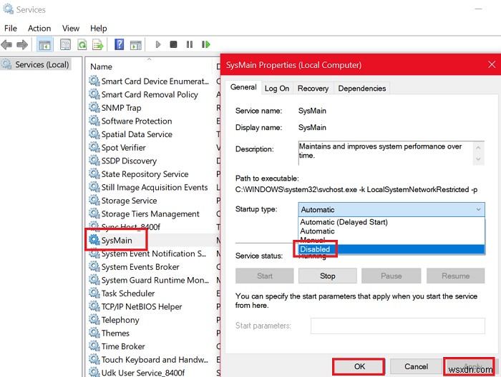Switch to the Log On tab

(277, 89)
